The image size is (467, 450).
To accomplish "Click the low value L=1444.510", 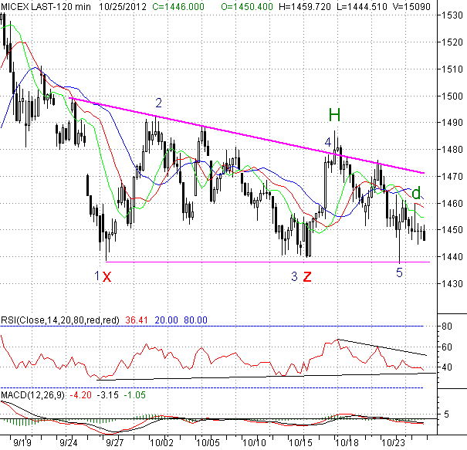I will point(362,6).
